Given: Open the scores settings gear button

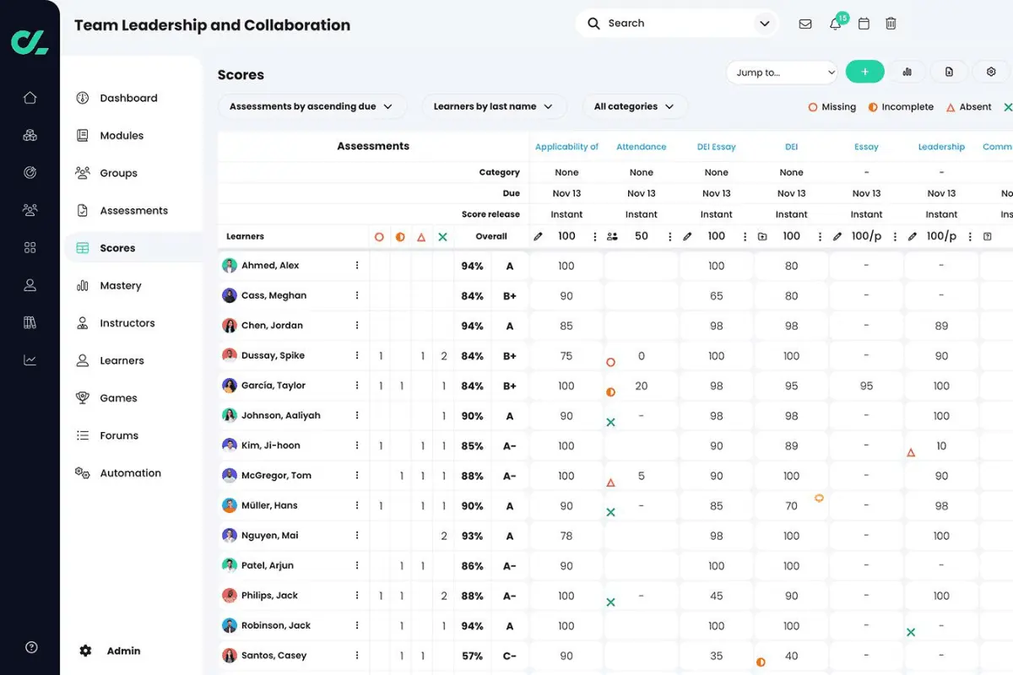Looking at the screenshot, I should [x=991, y=72].
